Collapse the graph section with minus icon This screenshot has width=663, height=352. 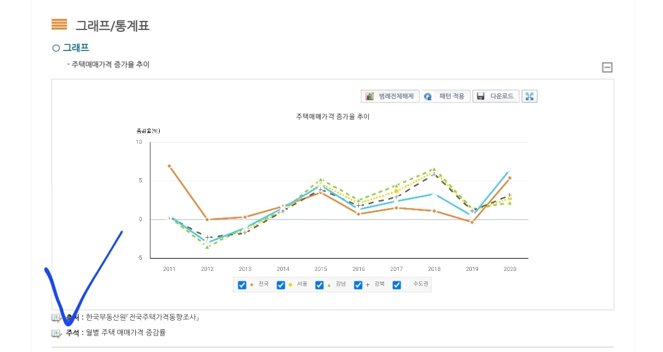607,68
